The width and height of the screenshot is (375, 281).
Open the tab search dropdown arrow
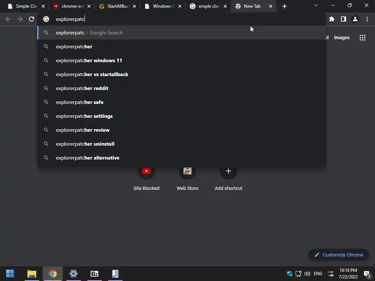pyautogui.click(x=316, y=5)
